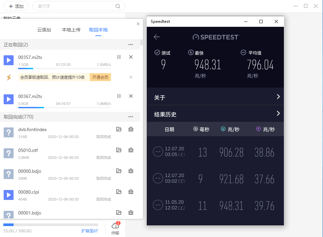Screen dimensions: 323x237
Task: Open the options menu for 正在取回 section
Action: tap(130, 44)
